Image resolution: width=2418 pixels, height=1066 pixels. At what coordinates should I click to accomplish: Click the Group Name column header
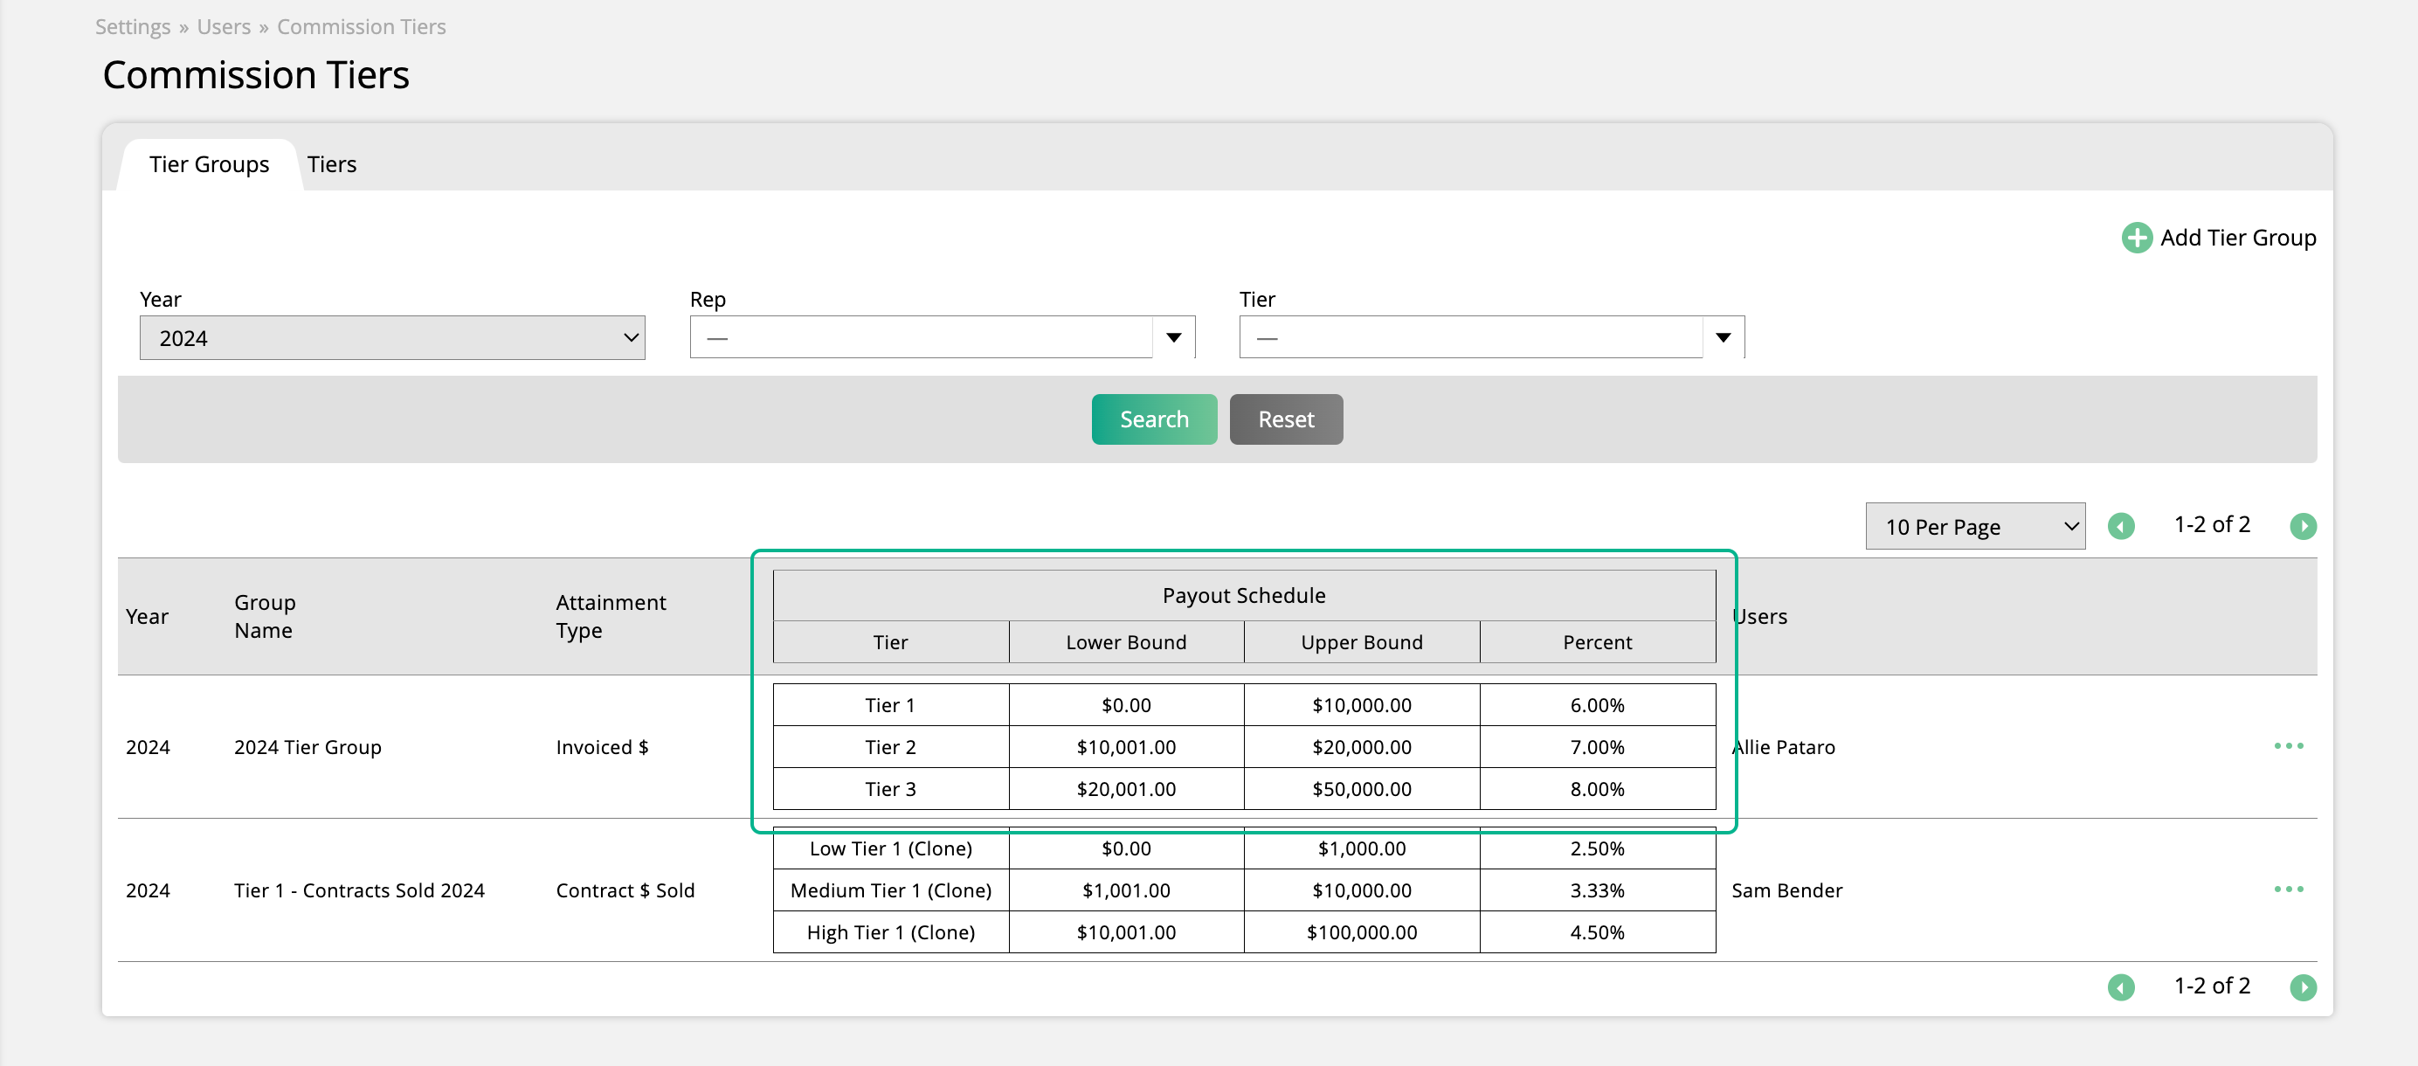click(x=264, y=616)
